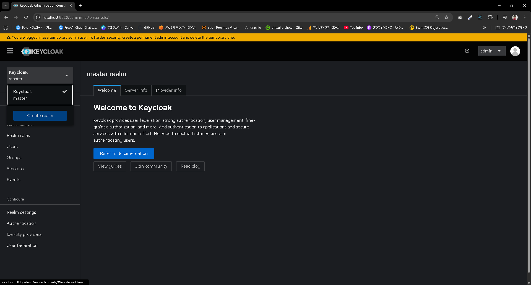View site information icon in address bar
This screenshot has width=531, height=285.
(x=38, y=17)
